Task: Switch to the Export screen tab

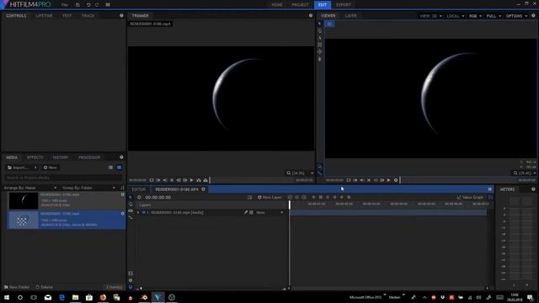Action: click(x=344, y=5)
